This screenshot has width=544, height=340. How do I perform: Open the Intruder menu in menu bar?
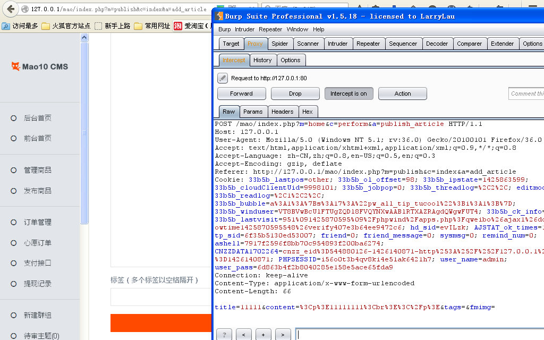[244, 30]
